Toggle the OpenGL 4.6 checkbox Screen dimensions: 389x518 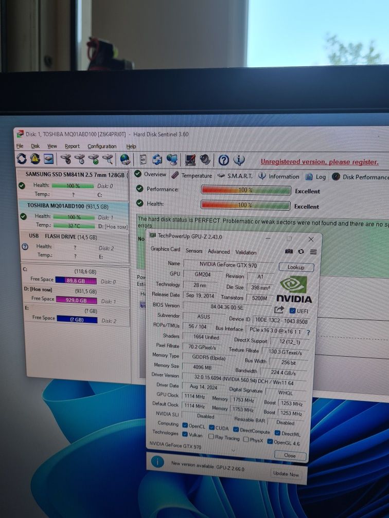[270, 441]
